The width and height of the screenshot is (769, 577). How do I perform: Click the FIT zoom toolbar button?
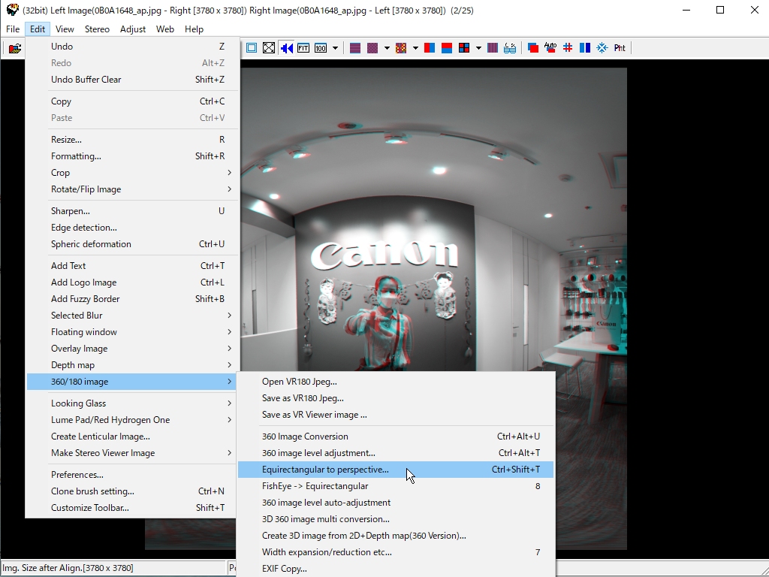(x=303, y=47)
